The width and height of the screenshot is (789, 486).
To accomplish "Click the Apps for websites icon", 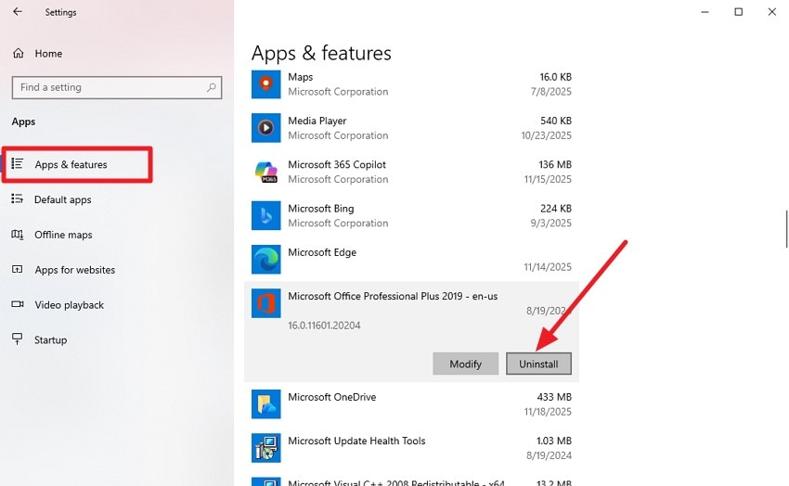I will 18,269.
